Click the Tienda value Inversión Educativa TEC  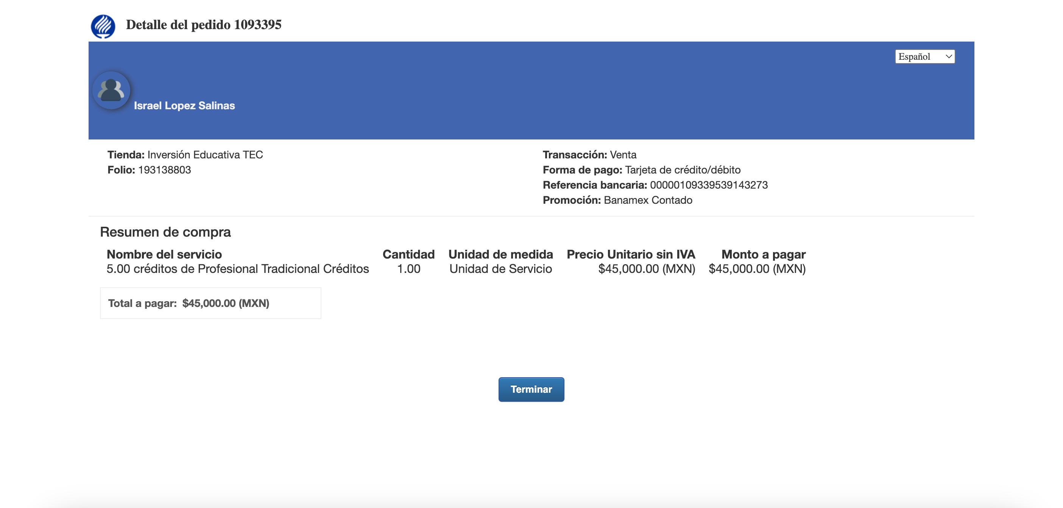click(205, 155)
